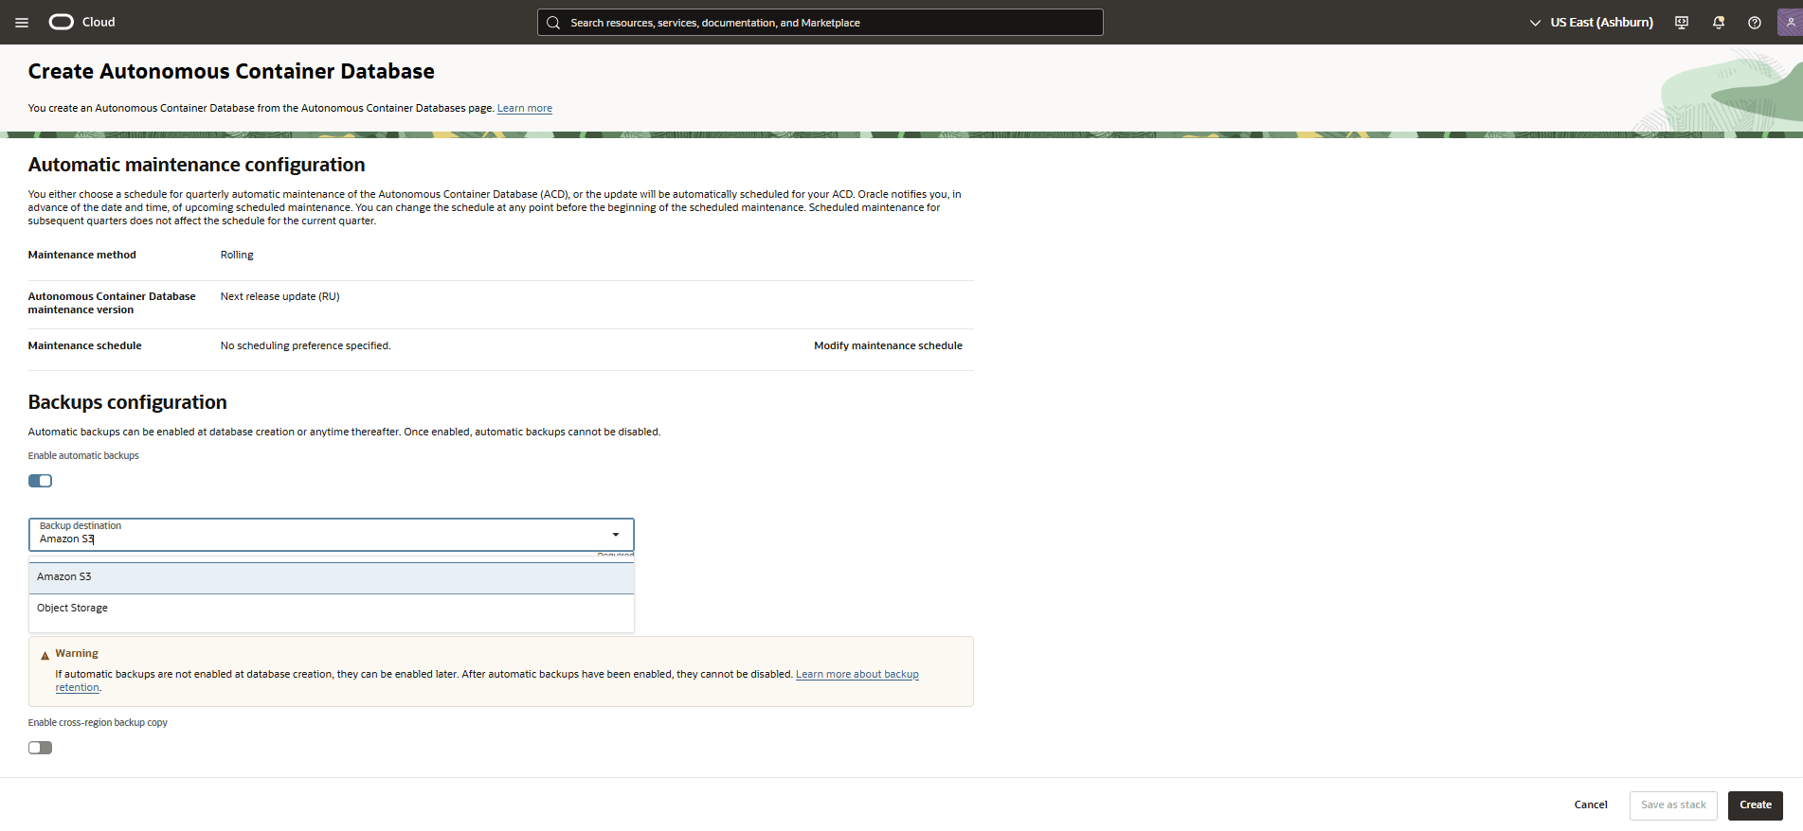
Task: Click the search magnifier icon
Action: coord(554,23)
